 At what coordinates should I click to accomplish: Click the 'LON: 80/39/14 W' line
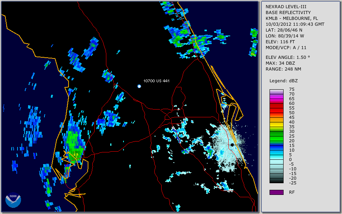coord(285,36)
